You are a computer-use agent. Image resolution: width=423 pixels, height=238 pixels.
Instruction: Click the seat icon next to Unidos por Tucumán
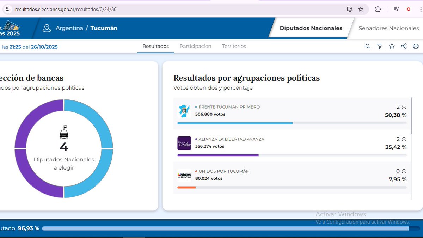pyautogui.click(x=404, y=171)
